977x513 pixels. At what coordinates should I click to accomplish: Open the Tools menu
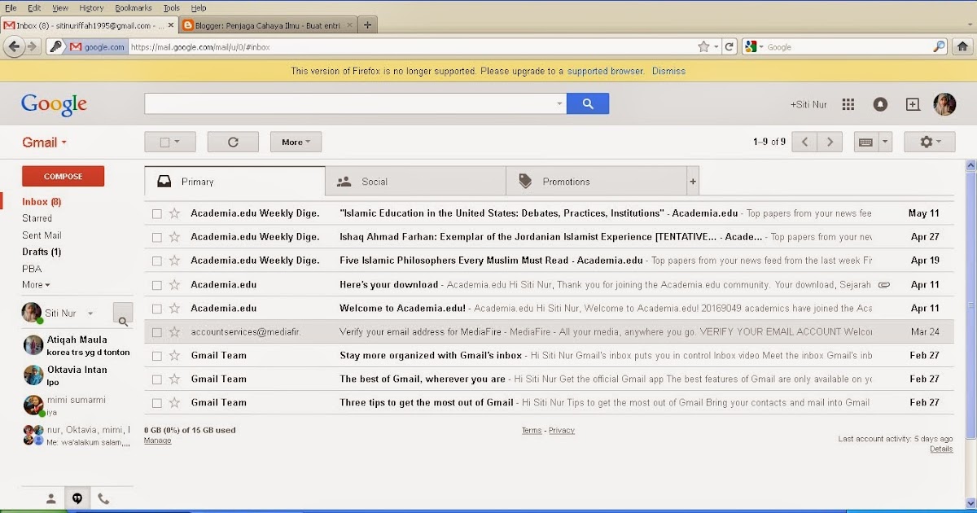click(x=172, y=7)
